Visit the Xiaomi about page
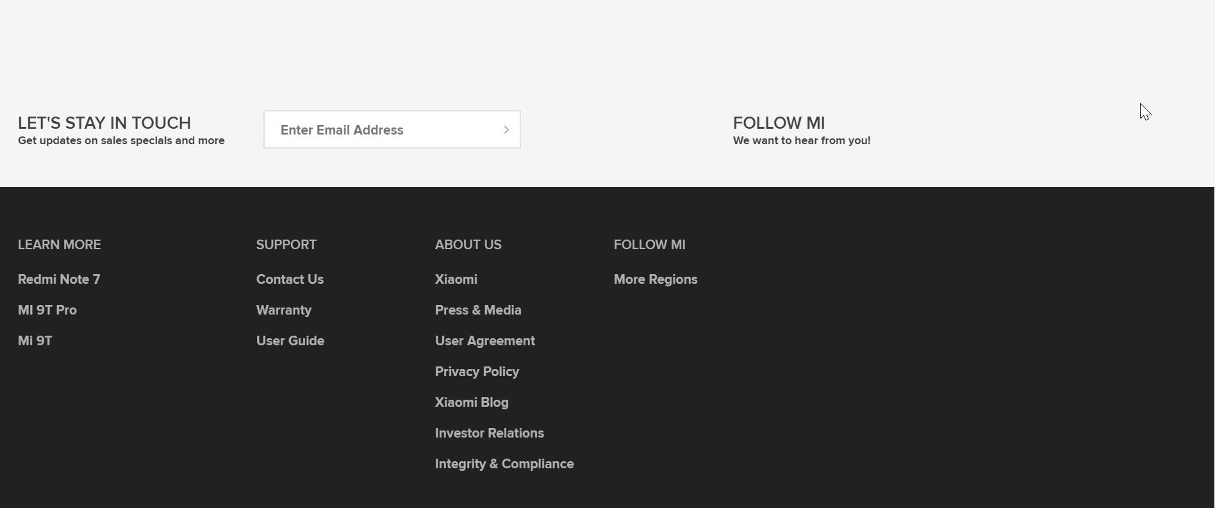Image resolution: width=1215 pixels, height=508 pixels. pos(456,279)
